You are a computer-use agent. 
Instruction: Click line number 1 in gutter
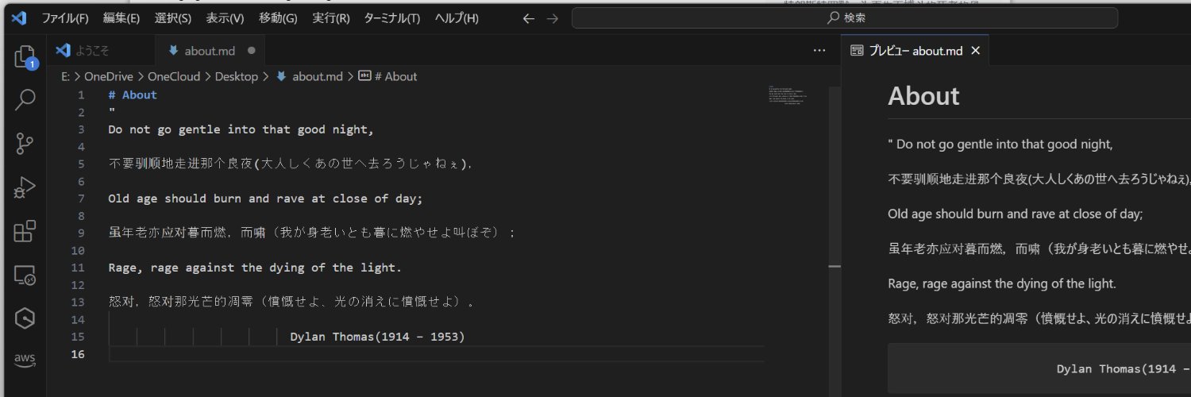81,95
